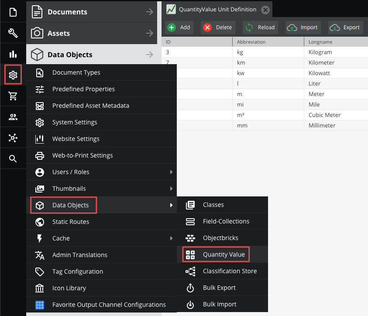Select the Cubic Meter longname cell
Viewport: 368px width, 316px height.
[336, 115]
